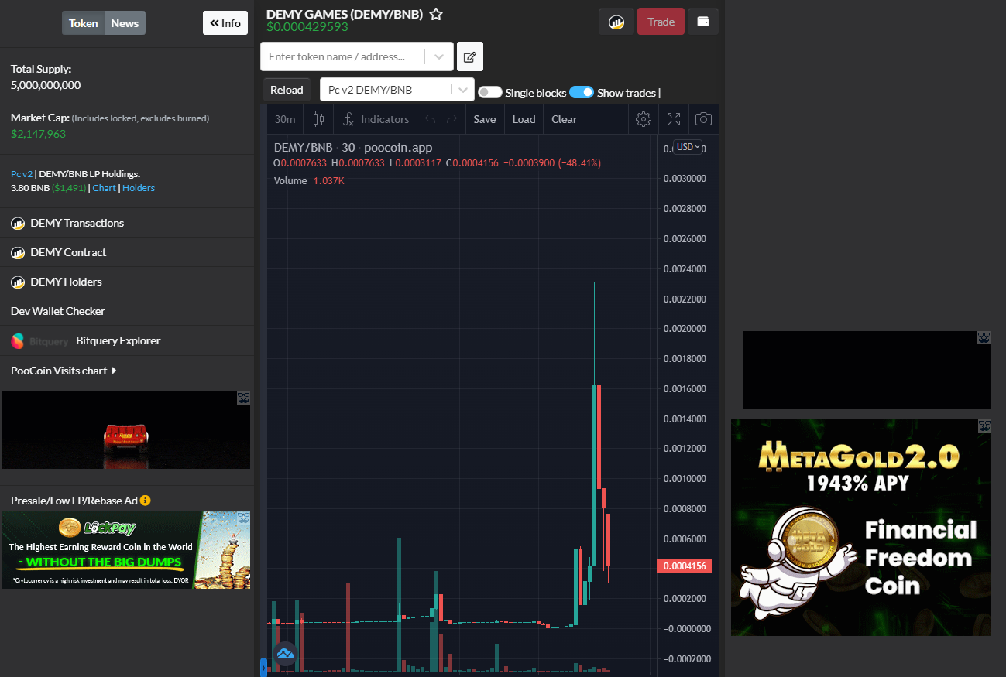This screenshot has height=677, width=1006.
Task: Toggle the Single blocks switch
Action: pos(489,92)
